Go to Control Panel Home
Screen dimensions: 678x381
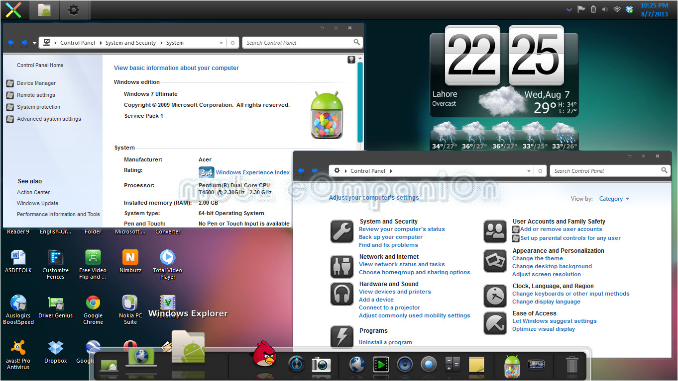point(40,65)
